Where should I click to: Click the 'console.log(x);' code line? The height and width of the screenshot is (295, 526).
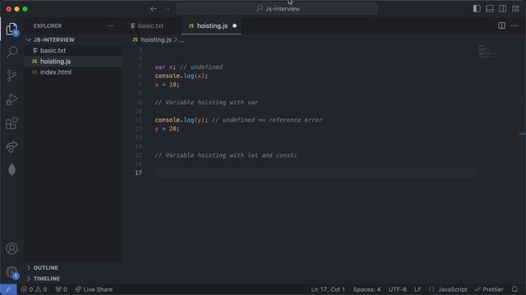coord(181,76)
